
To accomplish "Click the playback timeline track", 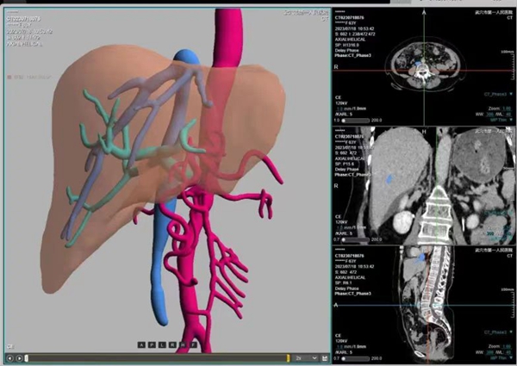I will click(x=155, y=357).
